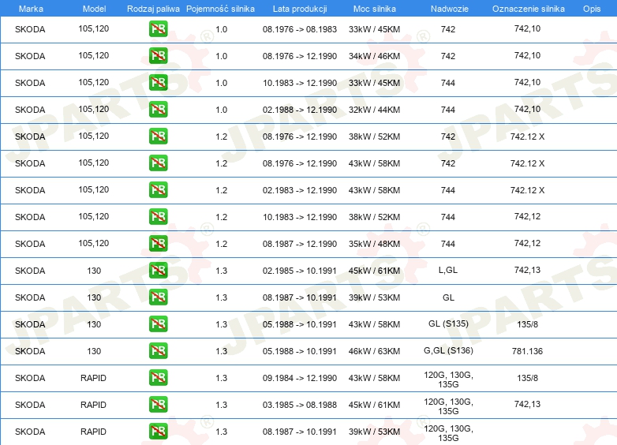Select the body cell G,GL (S136)
This screenshot has width=617, height=445.
click(x=448, y=350)
